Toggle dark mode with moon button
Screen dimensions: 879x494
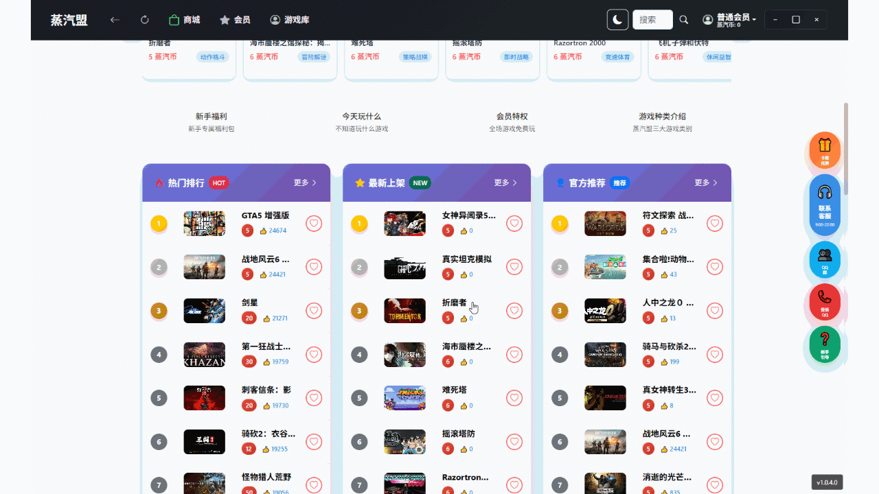coord(617,20)
